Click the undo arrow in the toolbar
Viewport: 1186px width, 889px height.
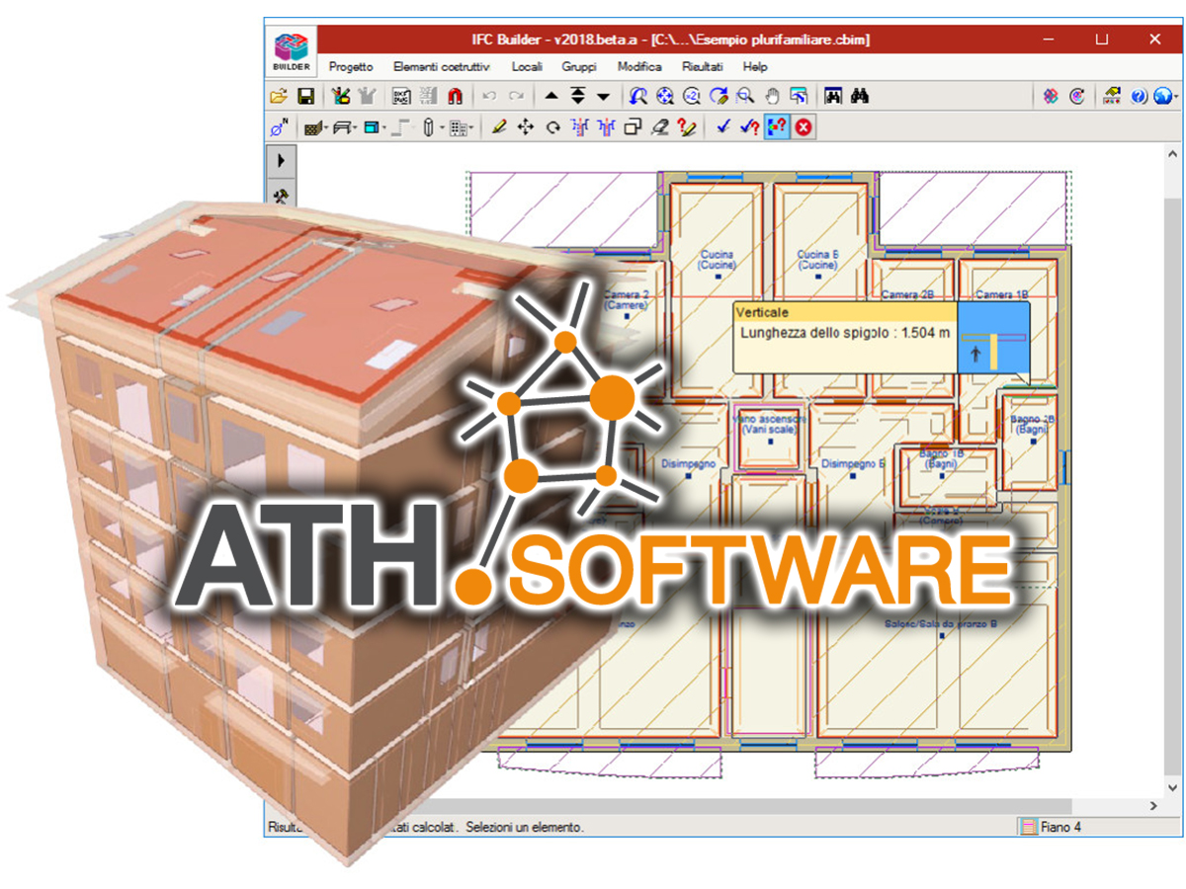488,96
